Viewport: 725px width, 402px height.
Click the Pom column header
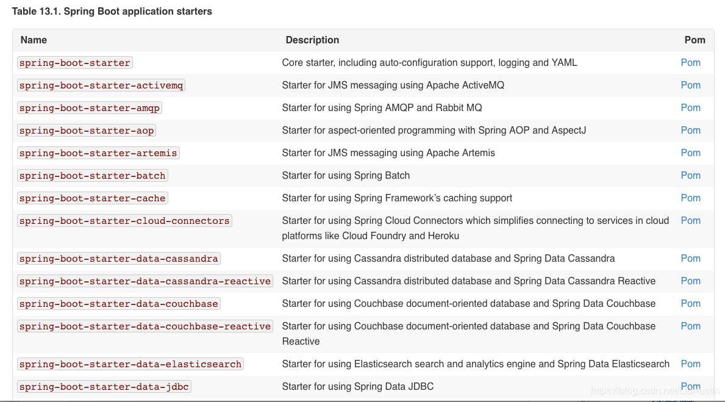695,40
